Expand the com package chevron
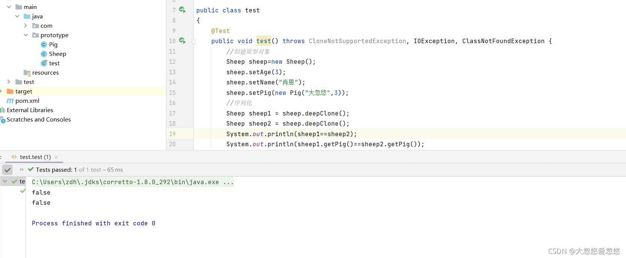Screen dimensions: 626x258 (x=25, y=25)
